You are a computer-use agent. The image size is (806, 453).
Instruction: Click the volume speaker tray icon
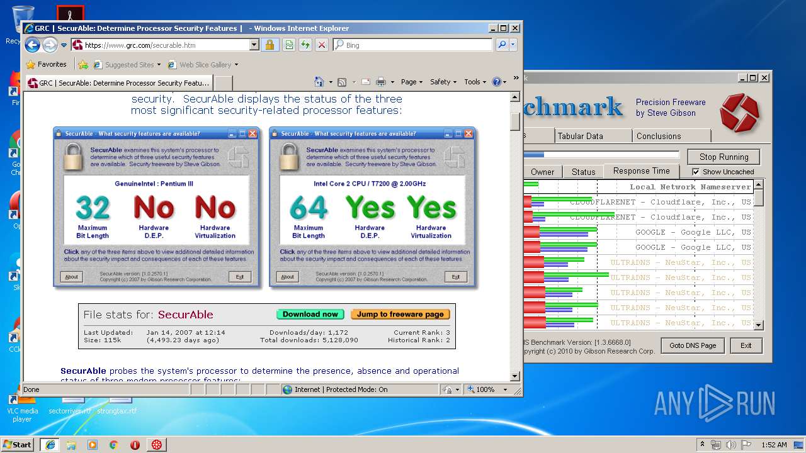click(730, 444)
